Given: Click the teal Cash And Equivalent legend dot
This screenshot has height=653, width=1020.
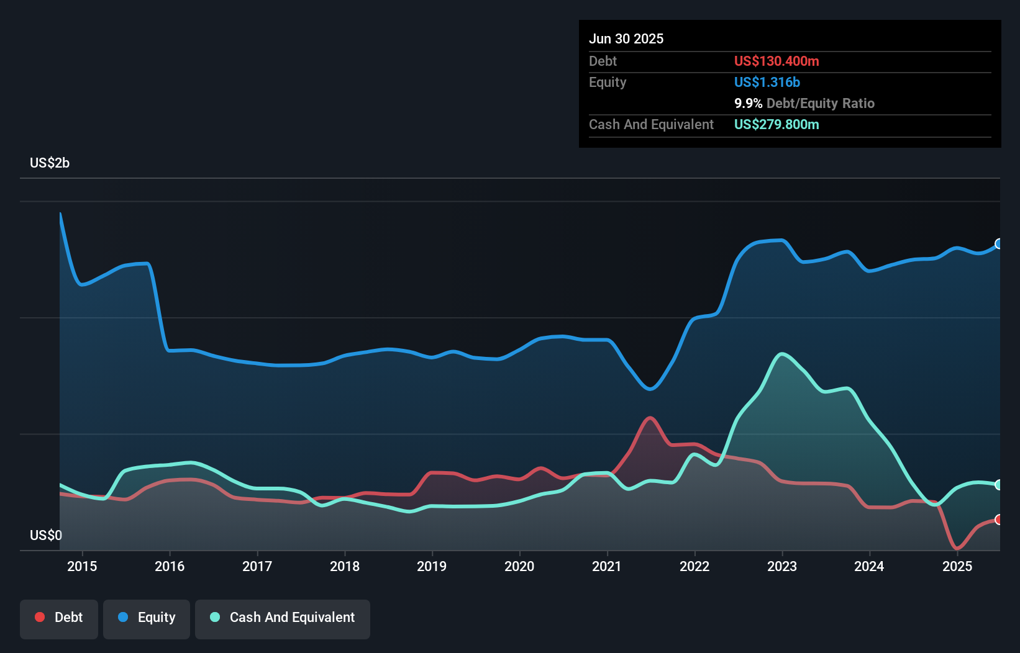Looking at the screenshot, I should [x=214, y=617].
